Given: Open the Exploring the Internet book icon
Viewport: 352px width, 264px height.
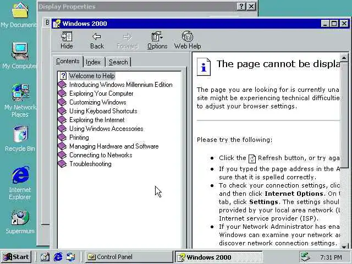Looking at the screenshot, I should (62, 120).
